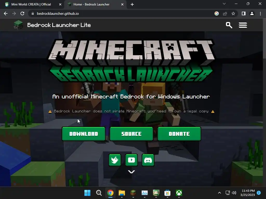The width and height of the screenshot is (266, 199).
Task: Open the Windows Start menu
Action: 87,193
